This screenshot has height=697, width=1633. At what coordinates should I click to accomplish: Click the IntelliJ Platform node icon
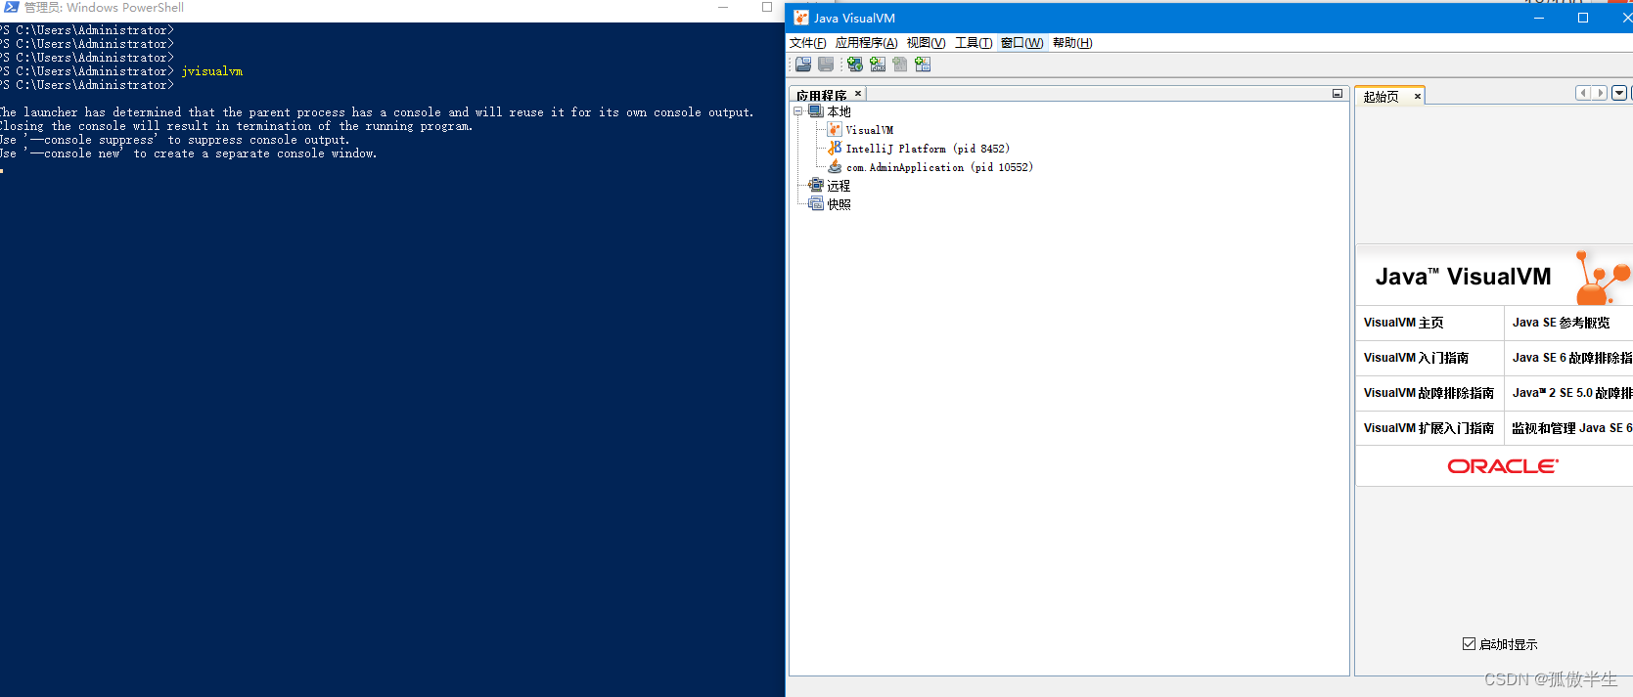tap(835, 149)
